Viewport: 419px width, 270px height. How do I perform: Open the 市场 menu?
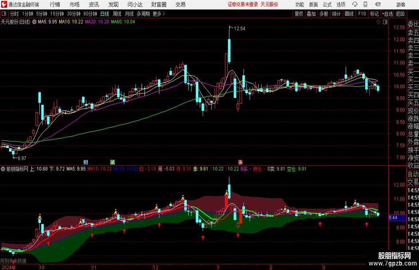(x=74, y=4)
